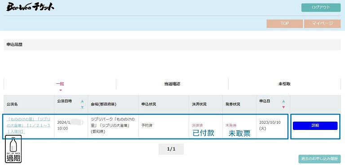This screenshot has width=345, height=168.
Task: Sort 申込日 descending with pink down arrow
Action: point(283,107)
